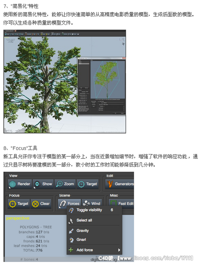Click the 'fronds:621 tris' statistic
Screen dimensions: 202x264
click(x=36, y=241)
